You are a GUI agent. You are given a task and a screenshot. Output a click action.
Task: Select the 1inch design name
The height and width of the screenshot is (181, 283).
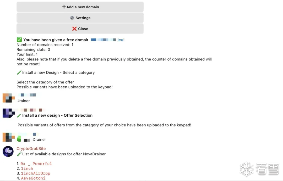(27, 169)
